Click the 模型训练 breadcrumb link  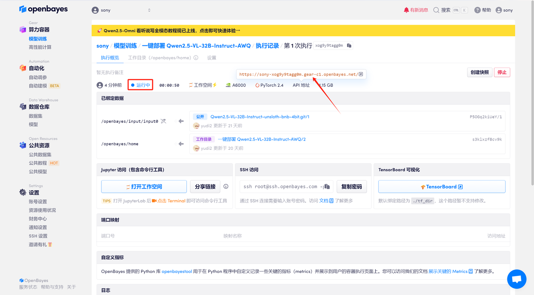125,46
